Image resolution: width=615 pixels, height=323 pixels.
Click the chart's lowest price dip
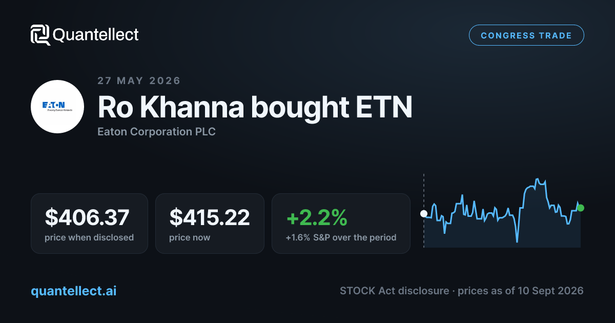(517, 241)
